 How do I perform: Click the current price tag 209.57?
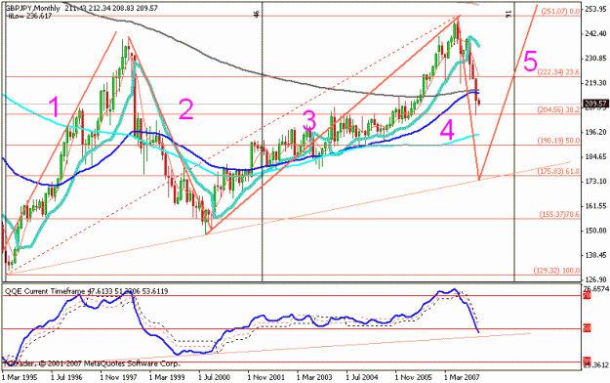pyautogui.click(x=595, y=104)
